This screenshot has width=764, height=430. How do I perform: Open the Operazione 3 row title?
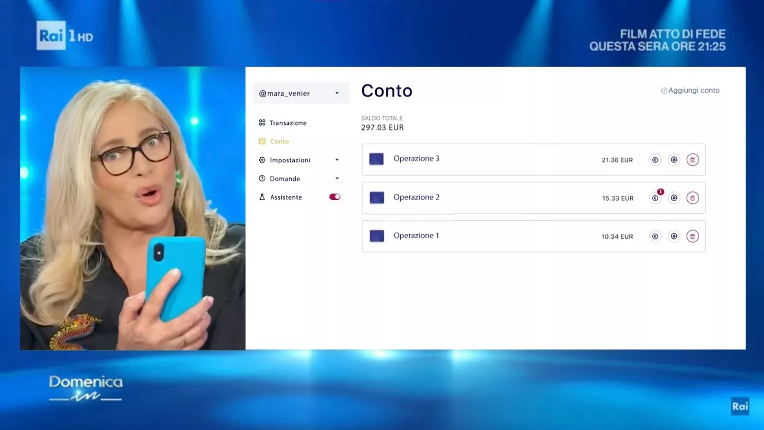point(416,159)
